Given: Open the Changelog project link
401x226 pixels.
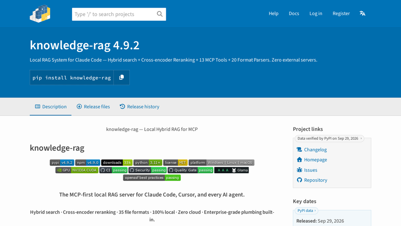Looking at the screenshot, I should point(315,150).
